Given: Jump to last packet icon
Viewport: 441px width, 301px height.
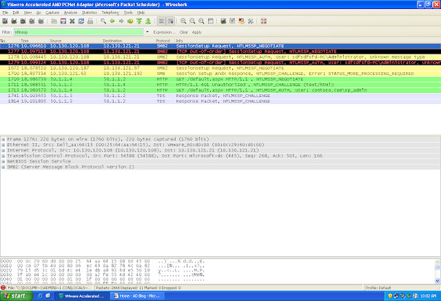Looking at the screenshot, I should pyautogui.click(x=148, y=21).
